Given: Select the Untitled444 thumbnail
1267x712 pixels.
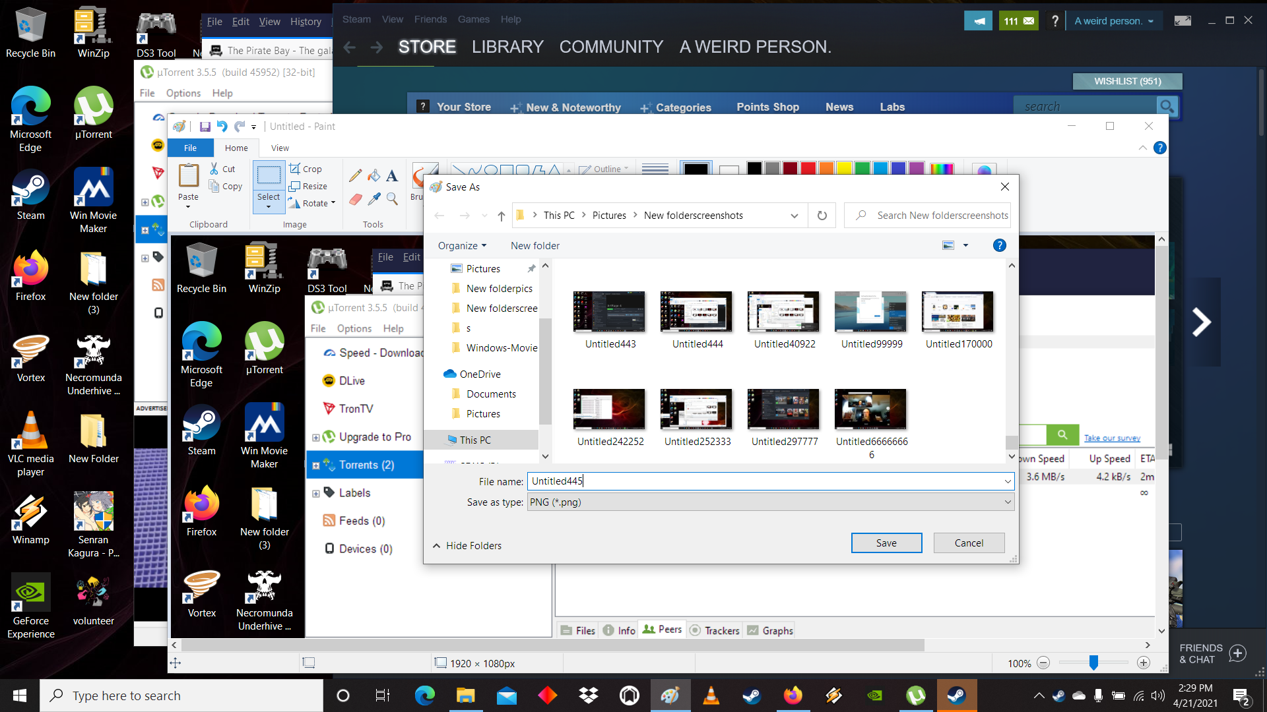Looking at the screenshot, I should (696, 312).
